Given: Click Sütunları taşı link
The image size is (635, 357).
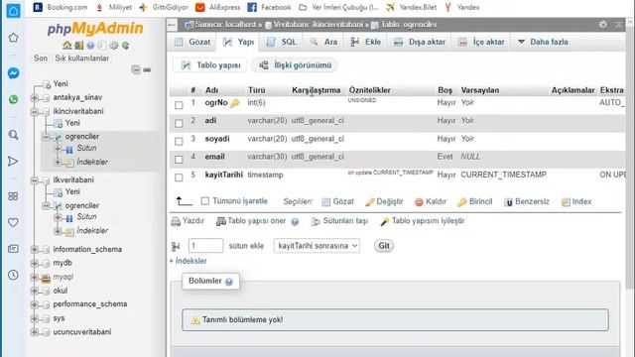Looking at the screenshot, I should coord(339,221).
